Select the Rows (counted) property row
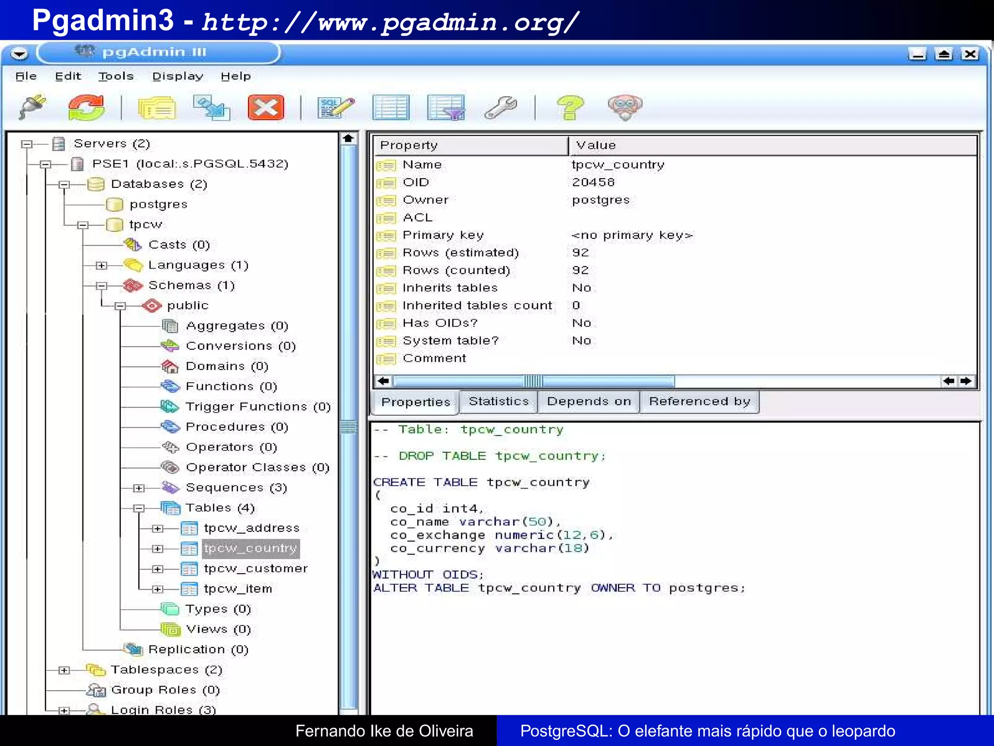The height and width of the screenshot is (746, 994). (x=675, y=271)
